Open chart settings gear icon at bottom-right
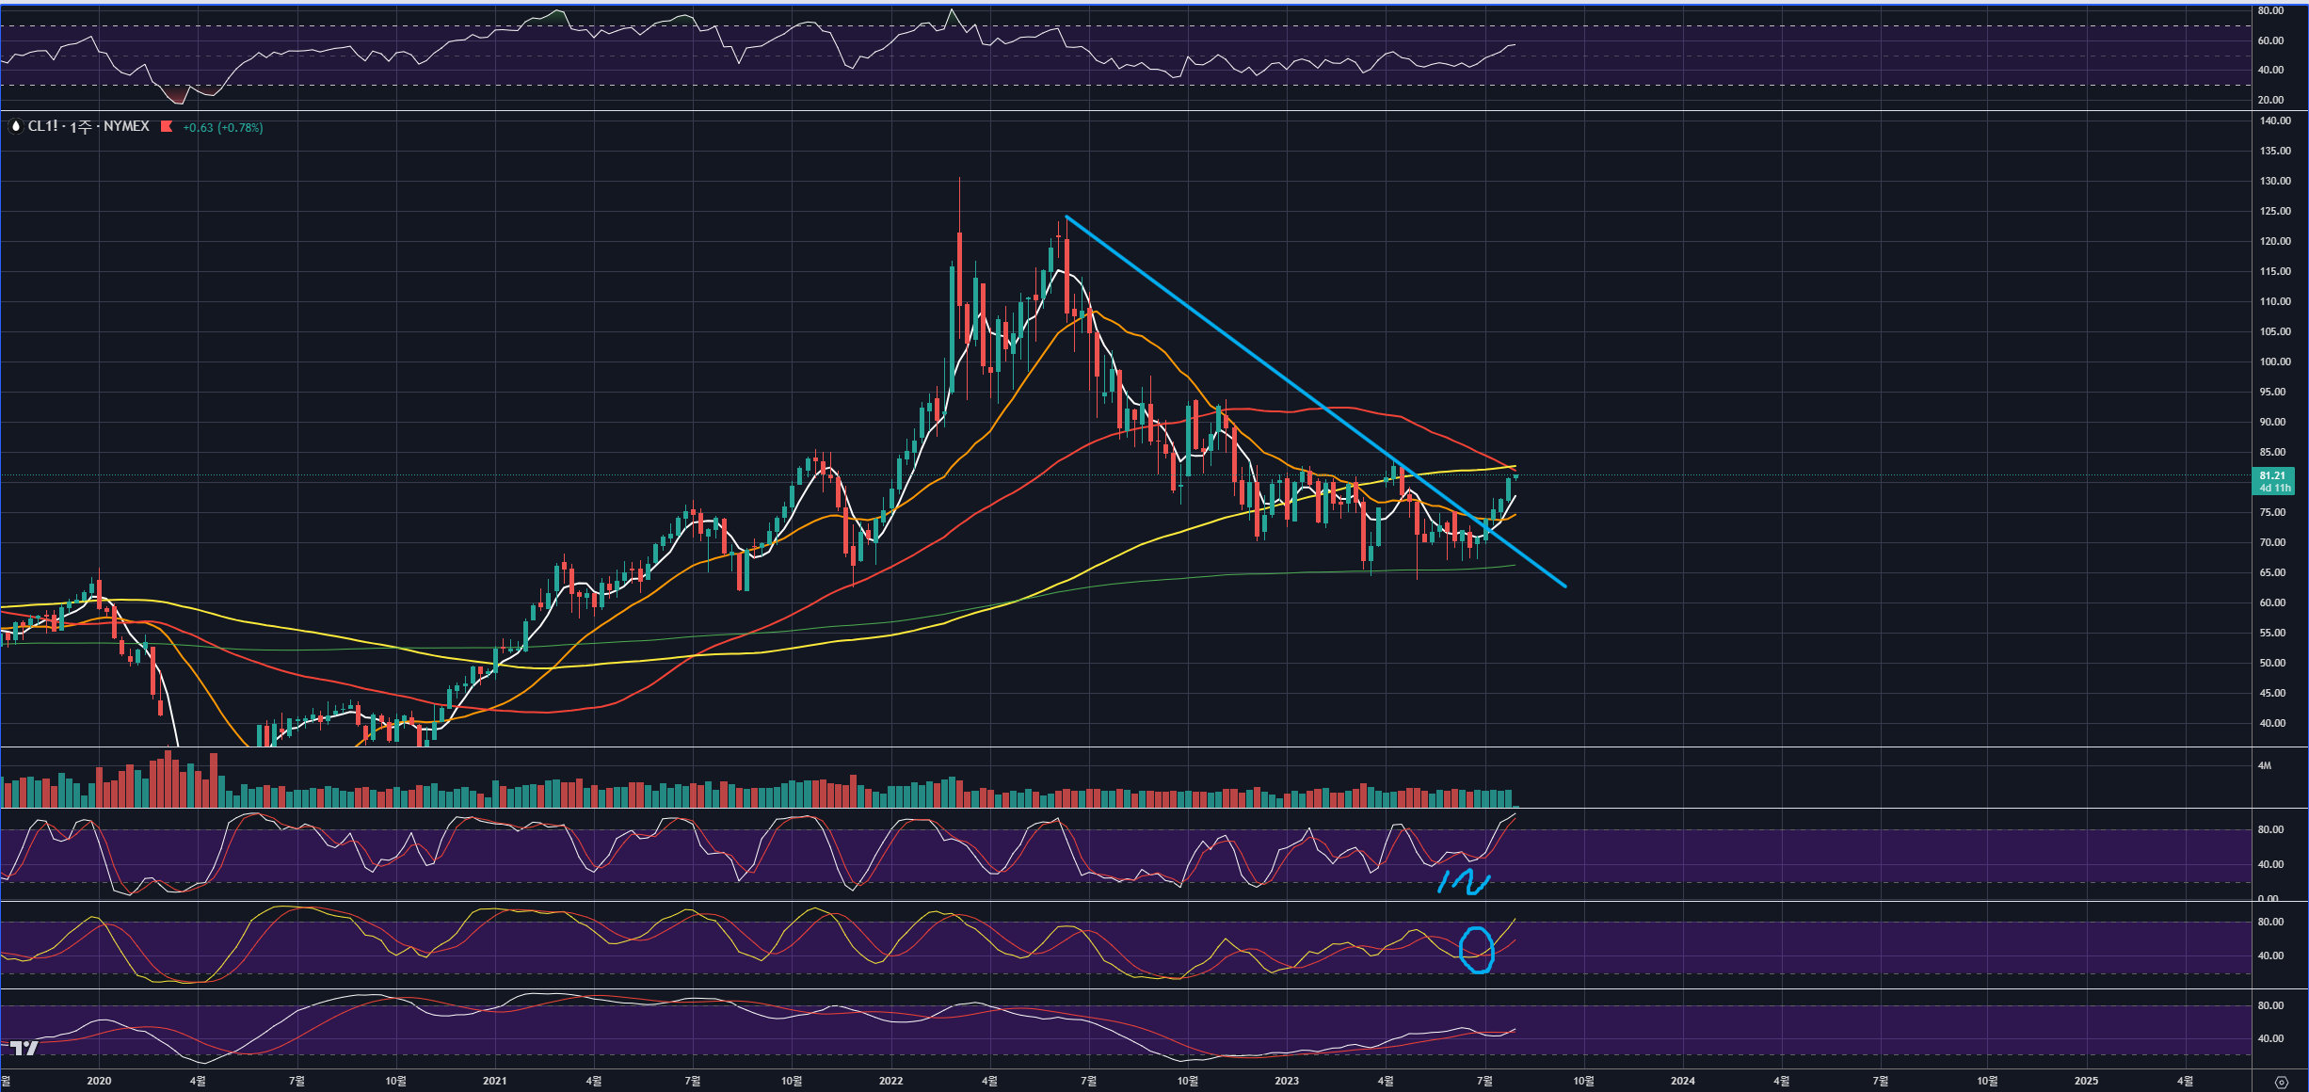Viewport: 2309px width, 1092px height. tap(2281, 1082)
